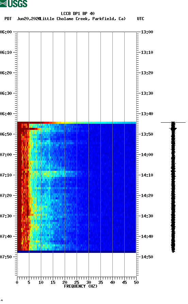Click the '07:10' PDT time label
Image resolution: width=188 pixels, height=304 pixels.
pyautogui.click(x=6, y=175)
